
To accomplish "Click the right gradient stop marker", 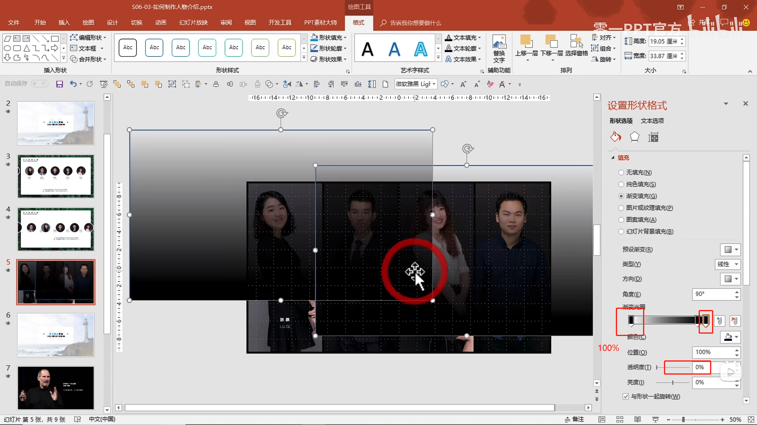I will click(x=706, y=321).
